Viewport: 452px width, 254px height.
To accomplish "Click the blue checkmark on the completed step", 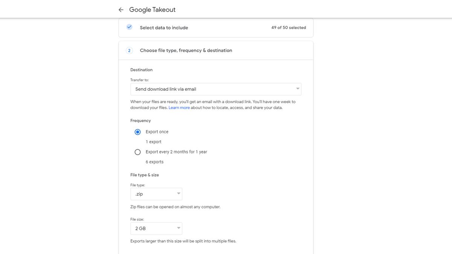I will [129, 27].
